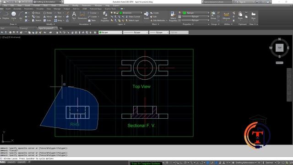
Task: Select the Arc draw tool
Action: (x=21, y=16)
